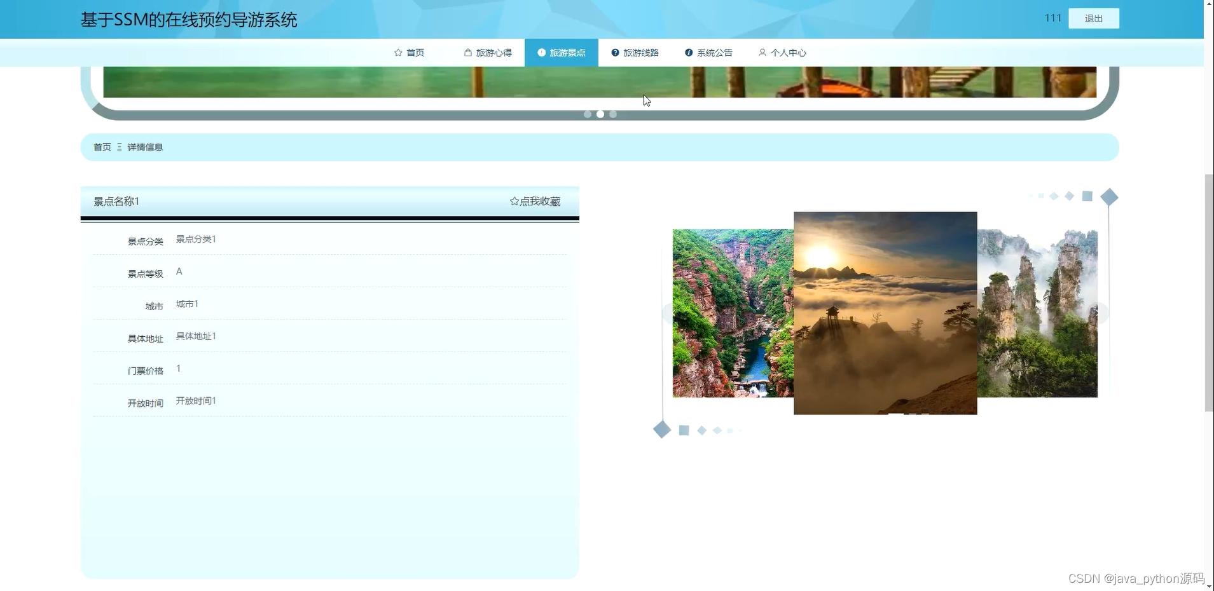This screenshot has width=1214, height=591.
Task: Click the 景点等级 value A
Action: click(179, 271)
